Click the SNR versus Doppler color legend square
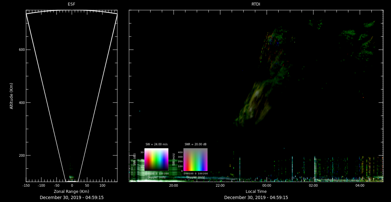The width and height of the screenshot is (391, 202). 156,160
